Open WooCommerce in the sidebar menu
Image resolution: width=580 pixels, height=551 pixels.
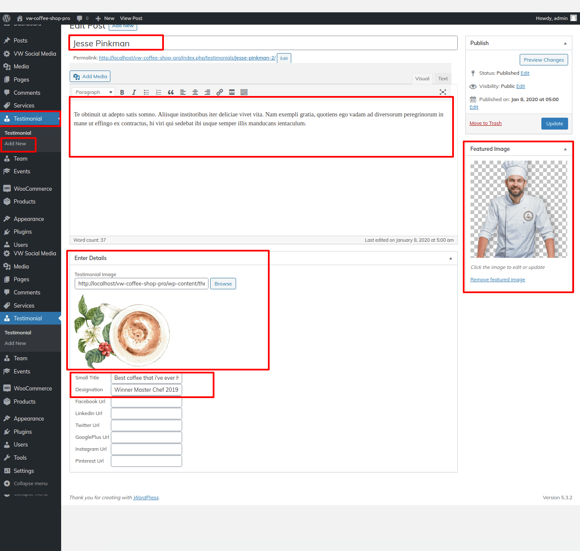point(33,189)
